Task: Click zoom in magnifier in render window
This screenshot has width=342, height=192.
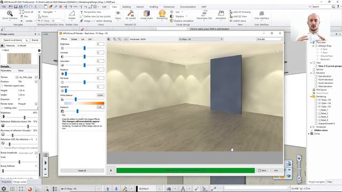Action: [114, 39]
